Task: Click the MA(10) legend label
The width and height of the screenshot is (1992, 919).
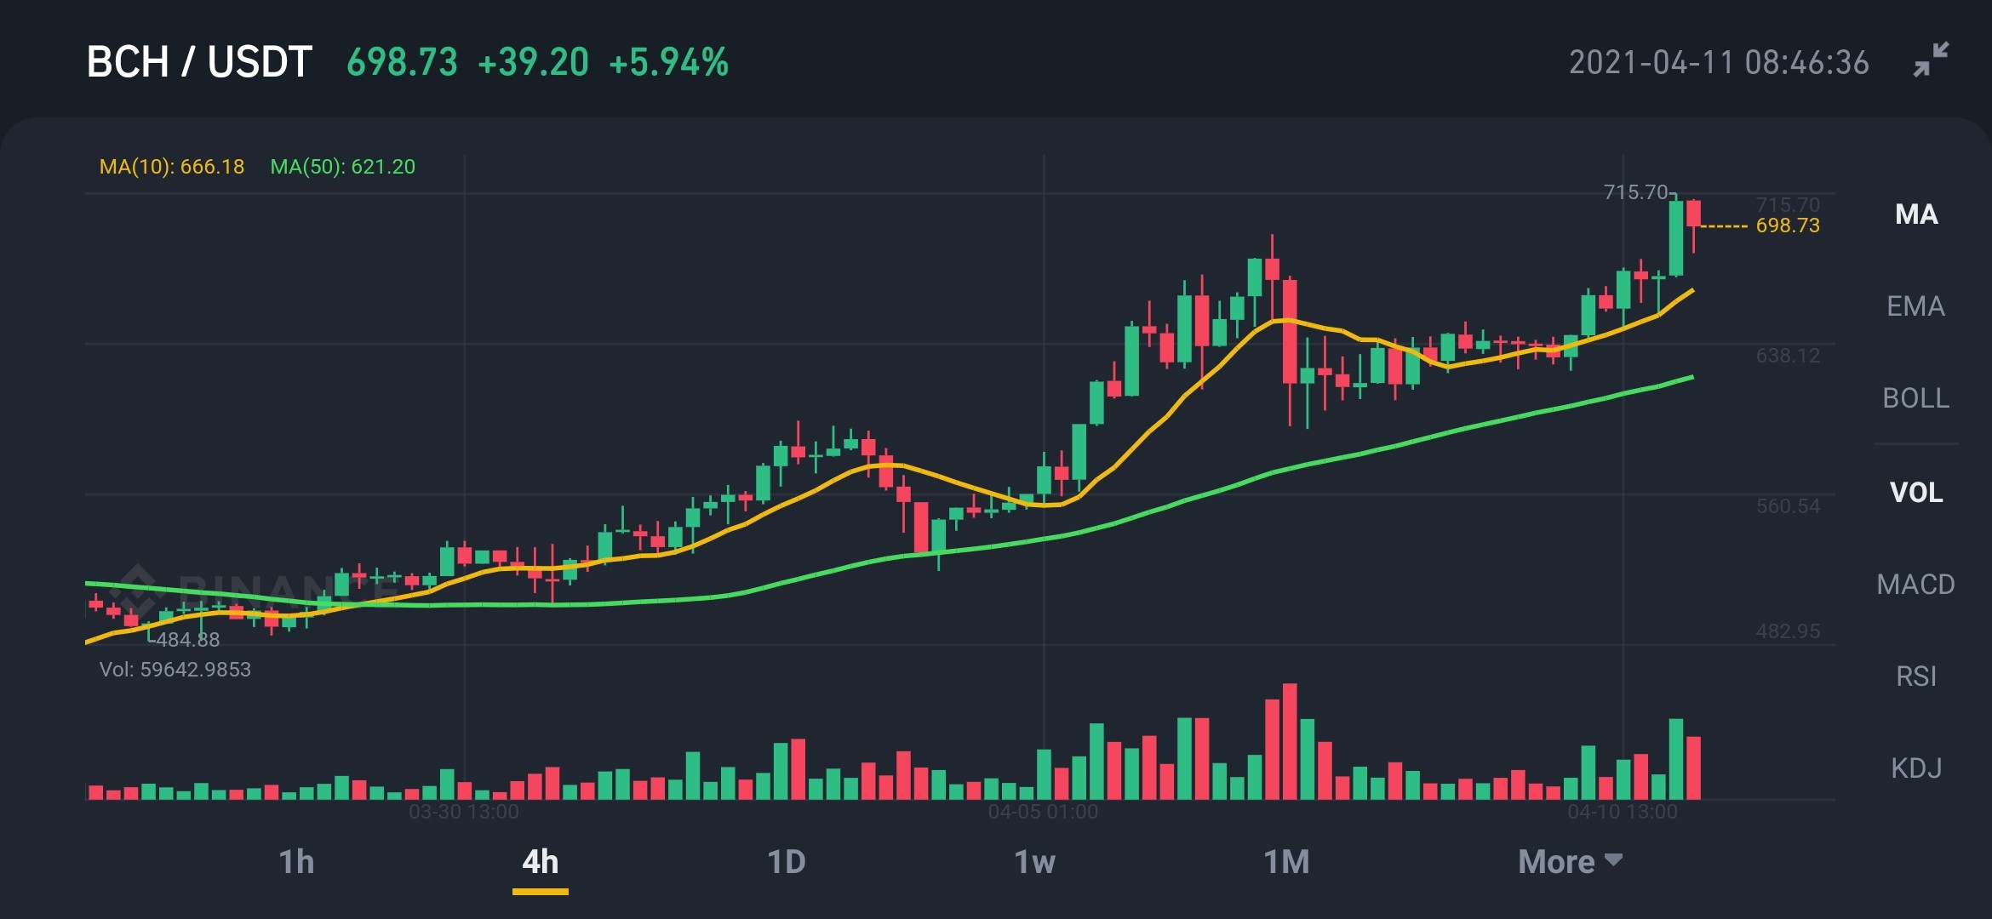Action: click(172, 167)
